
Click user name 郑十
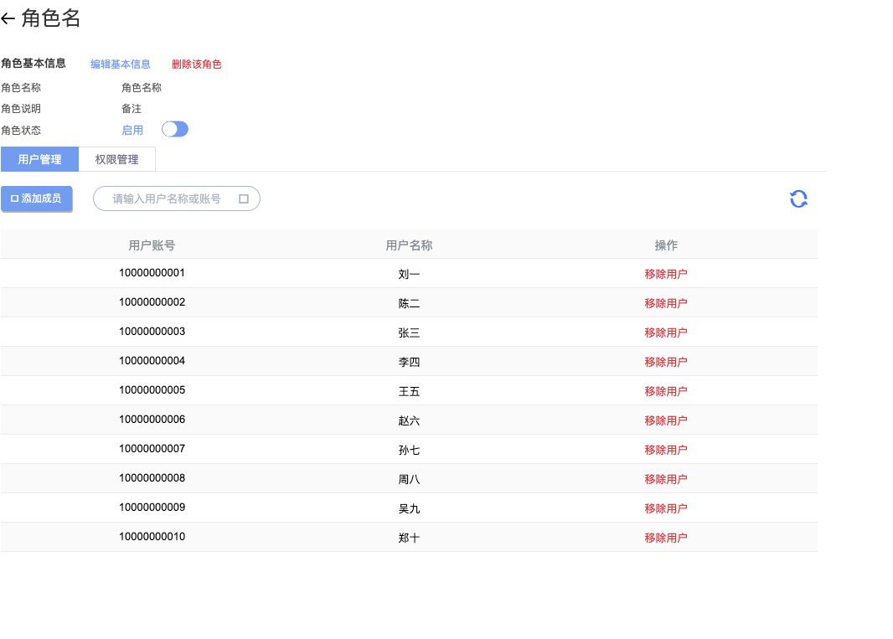[x=409, y=539]
